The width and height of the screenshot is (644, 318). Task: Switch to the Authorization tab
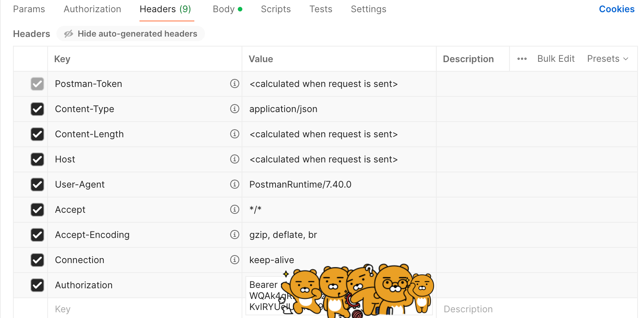(x=92, y=9)
